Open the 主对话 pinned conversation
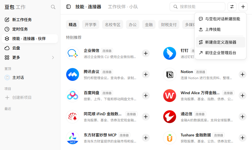 coord(30,77)
